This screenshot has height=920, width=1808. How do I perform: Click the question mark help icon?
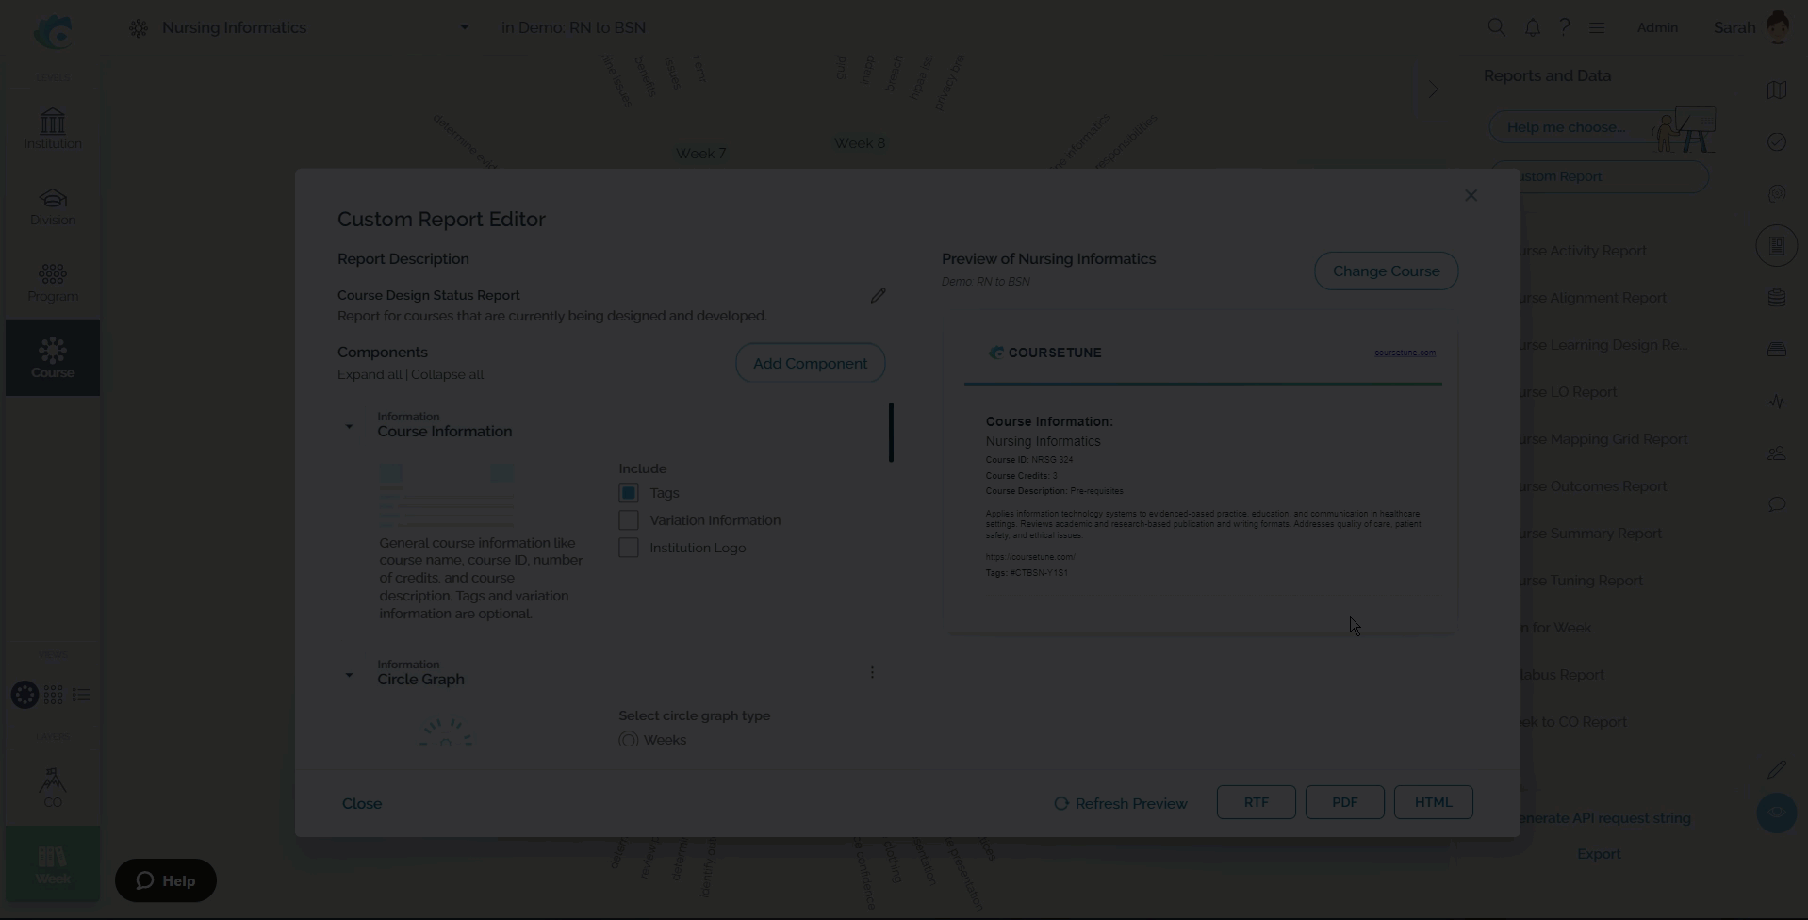(1565, 27)
